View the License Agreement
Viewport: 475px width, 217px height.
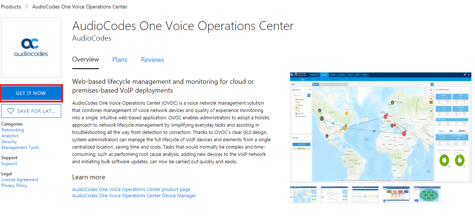pyautogui.click(x=20, y=180)
